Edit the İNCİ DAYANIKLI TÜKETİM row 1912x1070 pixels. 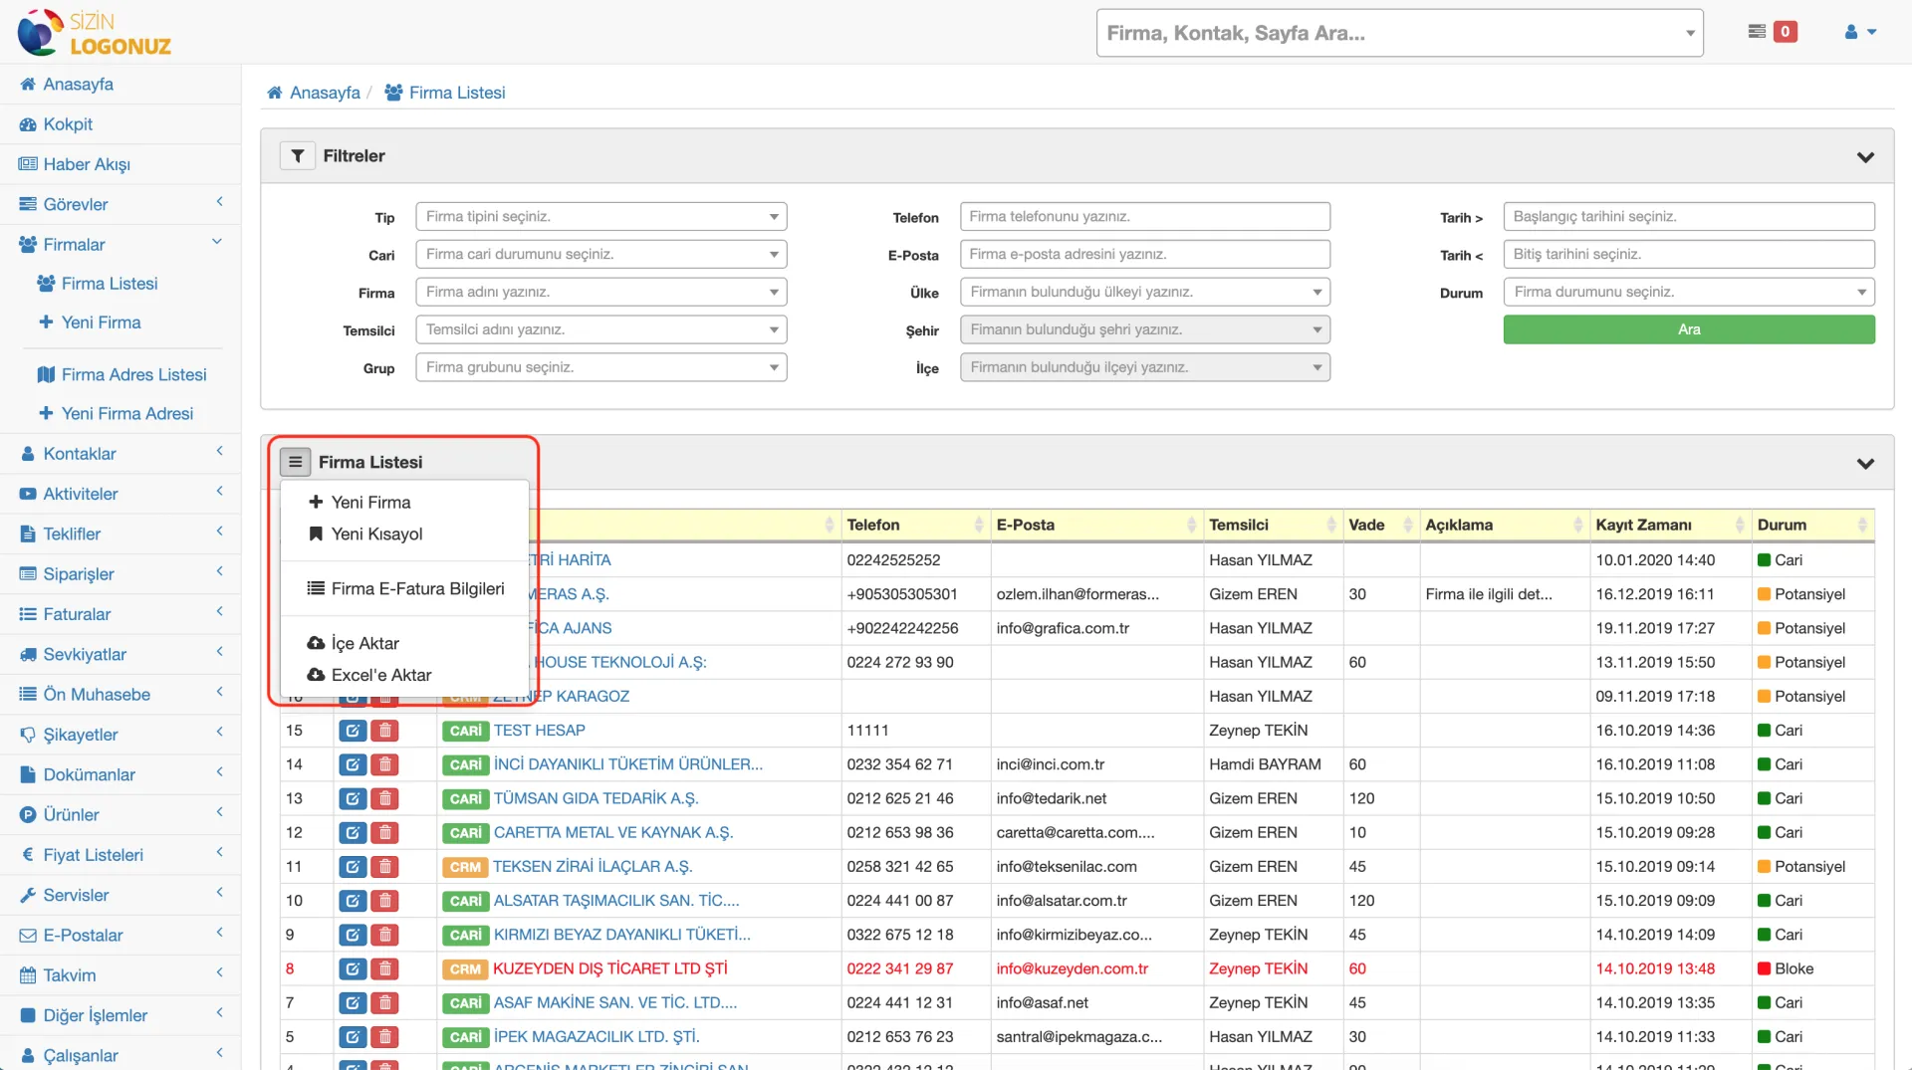point(353,764)
